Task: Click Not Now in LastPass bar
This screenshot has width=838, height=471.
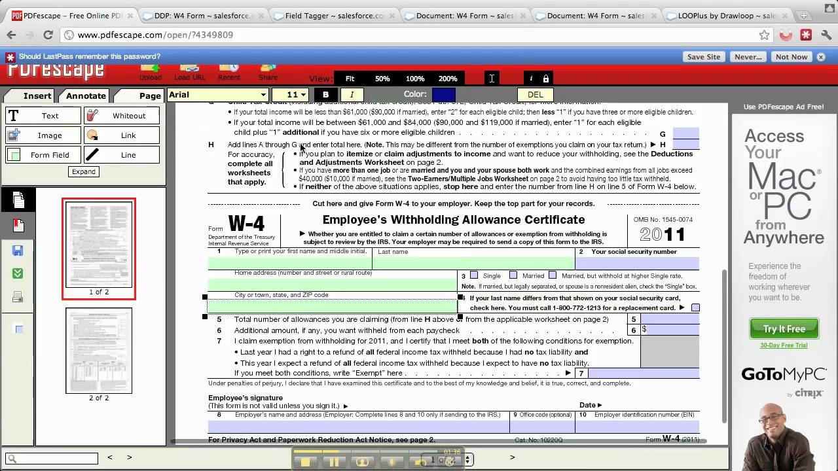Action: click(792, 57)
